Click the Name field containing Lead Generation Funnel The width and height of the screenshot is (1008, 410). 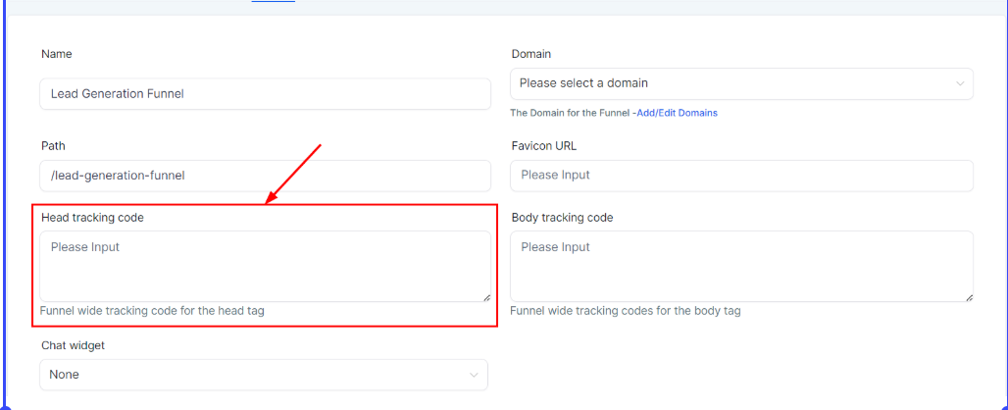265,94
